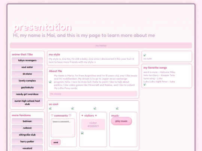Click the first broken image under so cool
202x151 pixels.
click(x=50, y=108)
